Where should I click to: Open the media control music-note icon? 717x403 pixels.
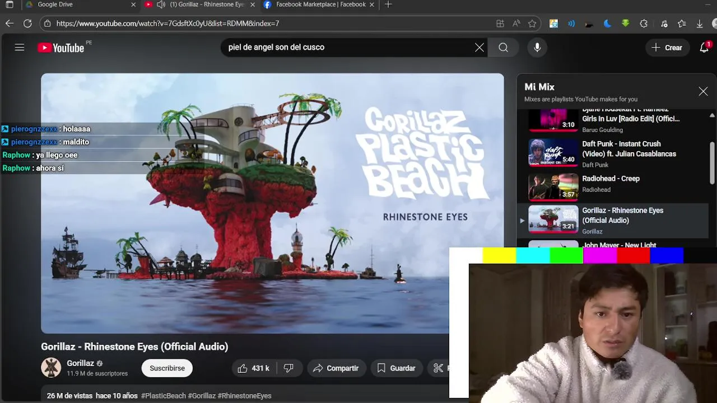(x=664, y=24)
